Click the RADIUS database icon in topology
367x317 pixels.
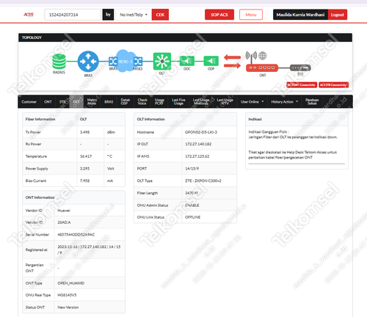pyautogui.click(x=59, y=62)
